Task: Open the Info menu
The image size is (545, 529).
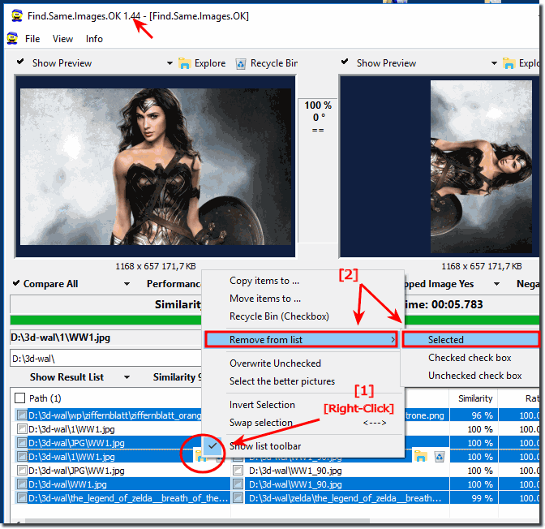Action: pyautogui.click(x=94, y=39)
